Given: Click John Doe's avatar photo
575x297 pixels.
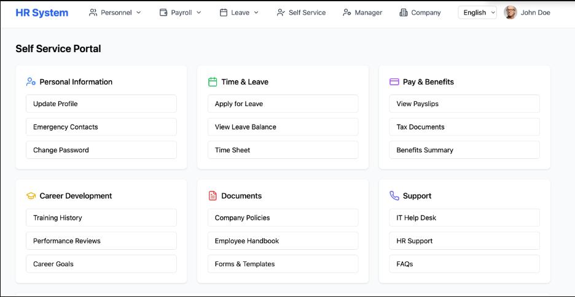Looking at the screenshot, I should click(x=510, y=12).
